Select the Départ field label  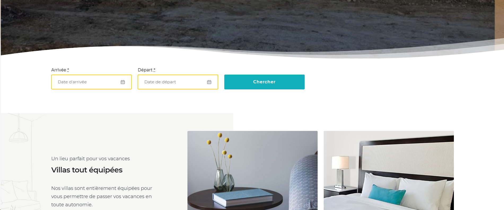[x=145, y=70]
